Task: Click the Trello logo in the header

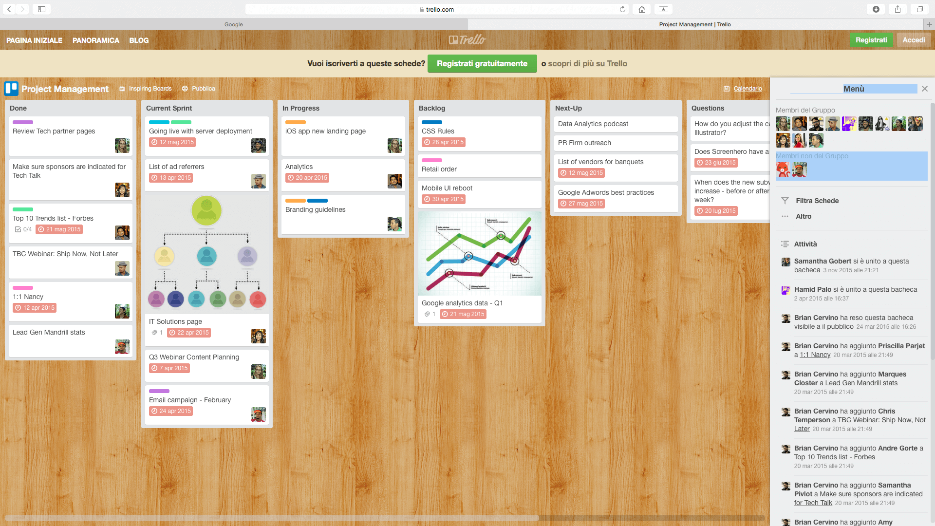Action: click(467, 40)
